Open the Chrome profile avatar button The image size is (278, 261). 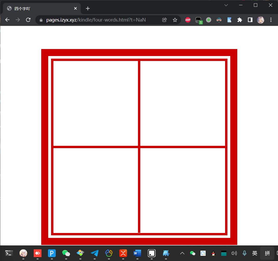261,20
